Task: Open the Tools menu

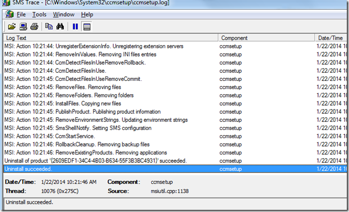Action: pos(40,15)
